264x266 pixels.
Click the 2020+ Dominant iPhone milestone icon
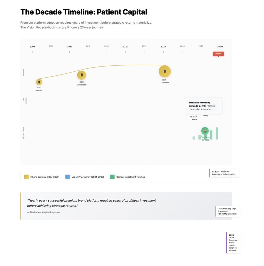[165, 71]
